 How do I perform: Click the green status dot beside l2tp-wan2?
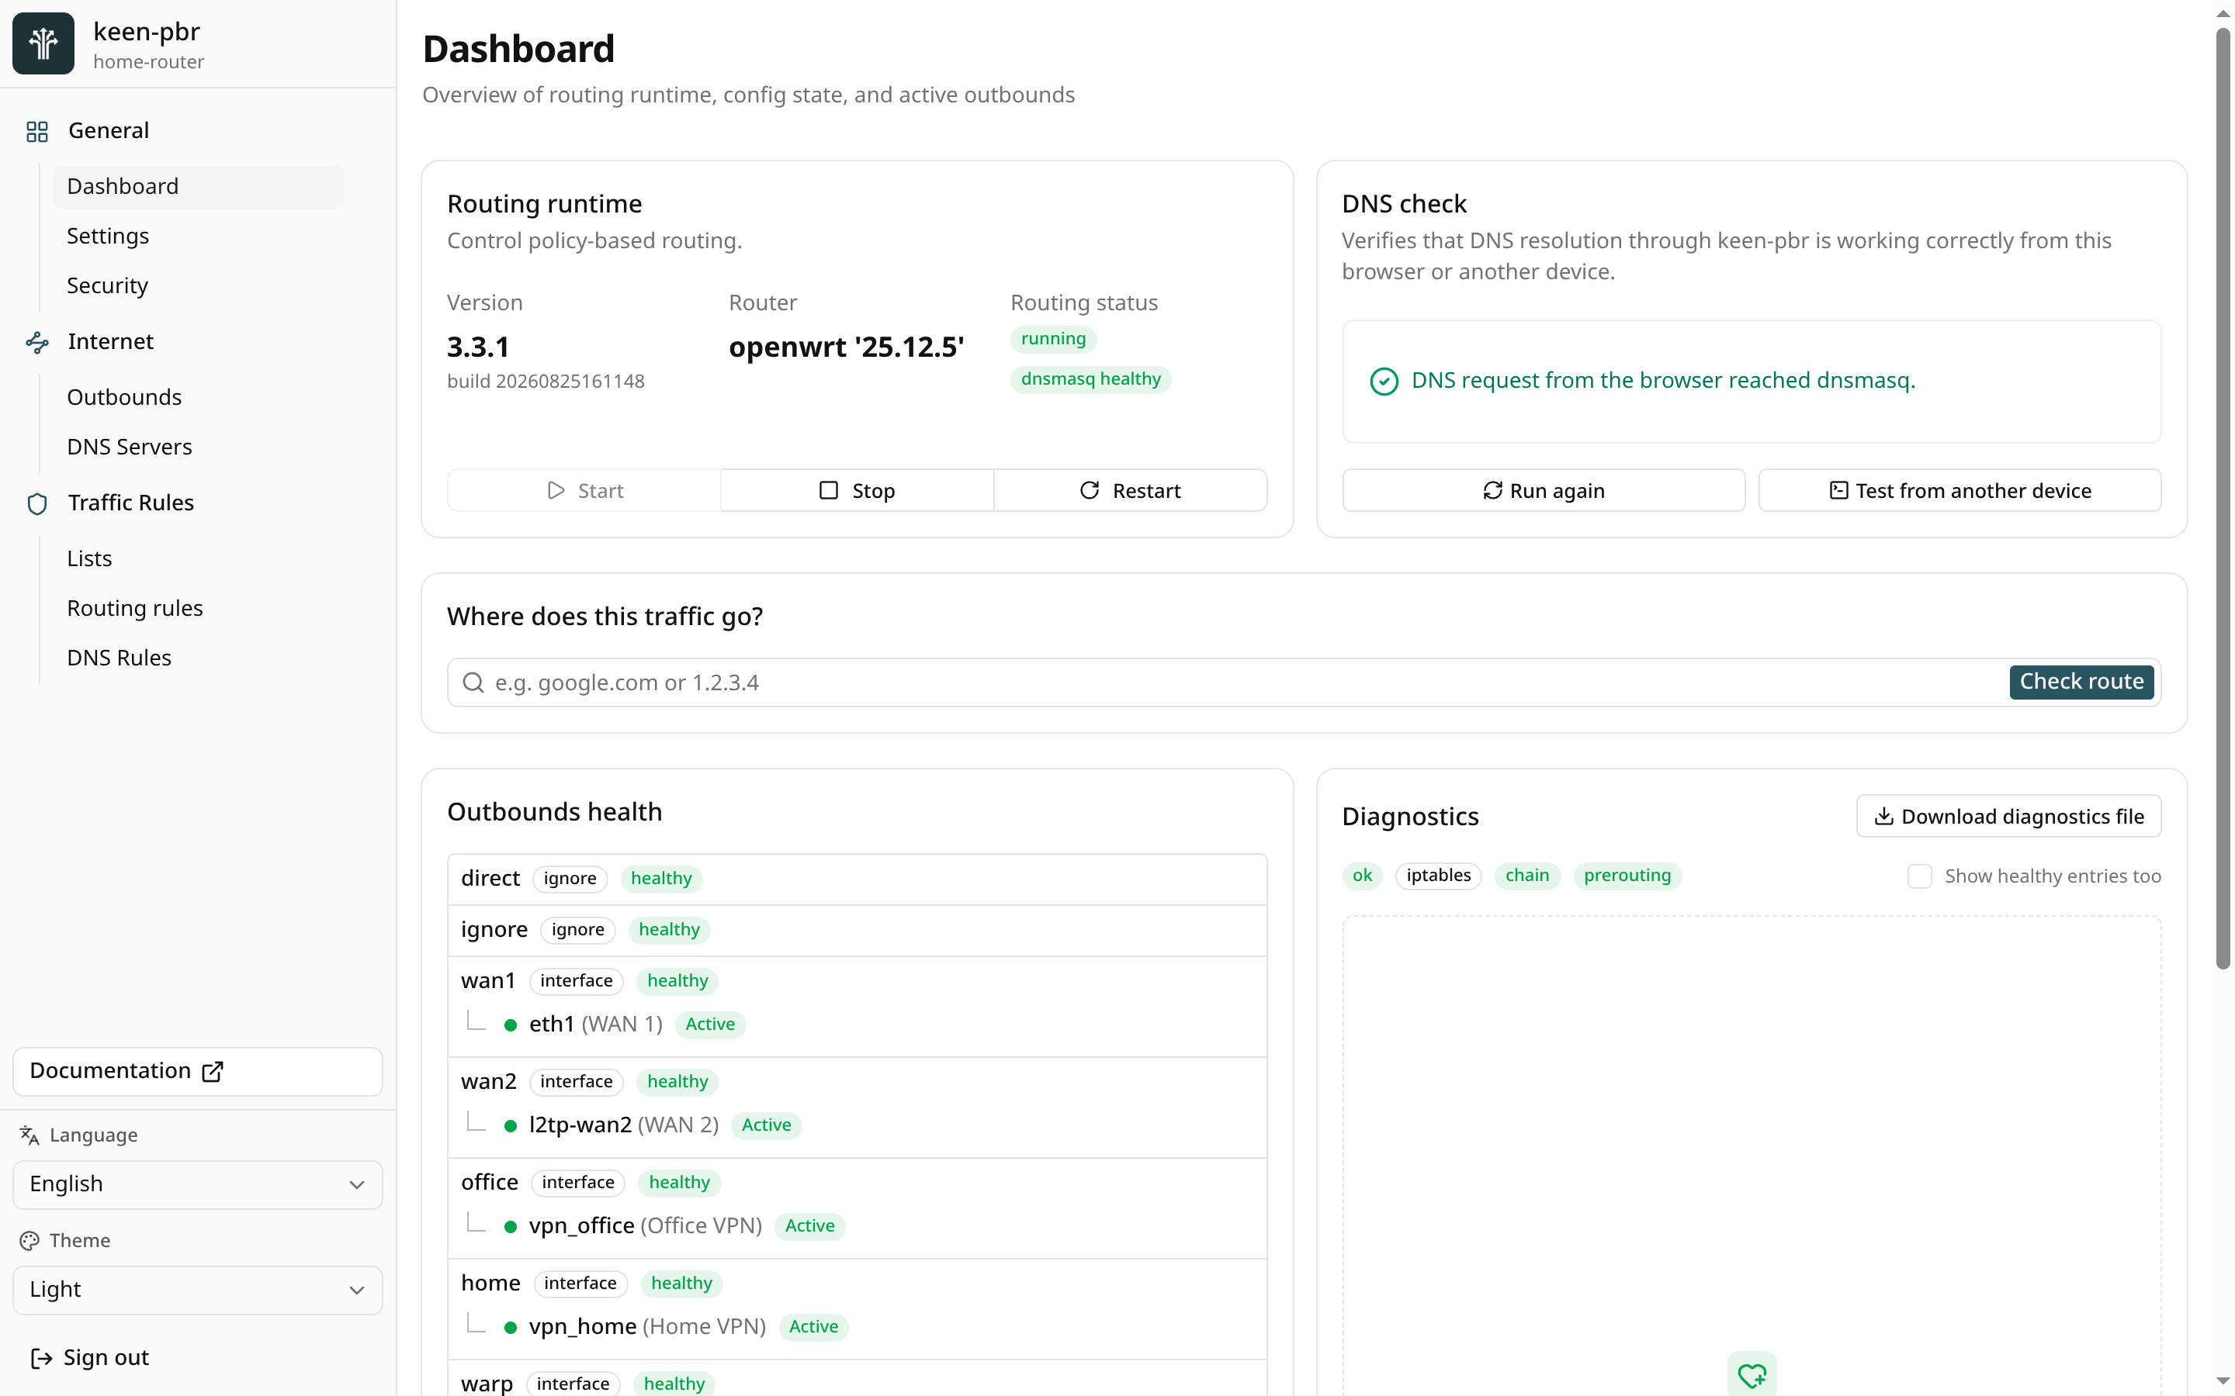pos(510,1125)
